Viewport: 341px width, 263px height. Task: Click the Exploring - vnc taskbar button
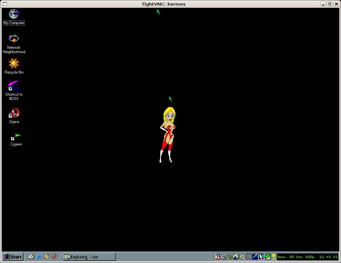89,257
